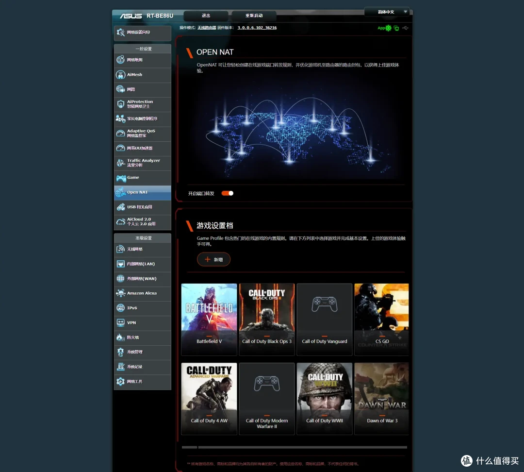Select the Open NAT sidebar item
The width and height of the screenshot is (524, 472).
click(x=142, y=193)
